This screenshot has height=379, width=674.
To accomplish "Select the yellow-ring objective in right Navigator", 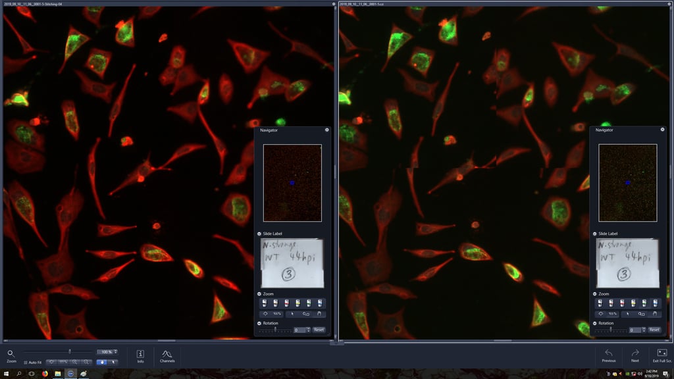I will point(633,303).
